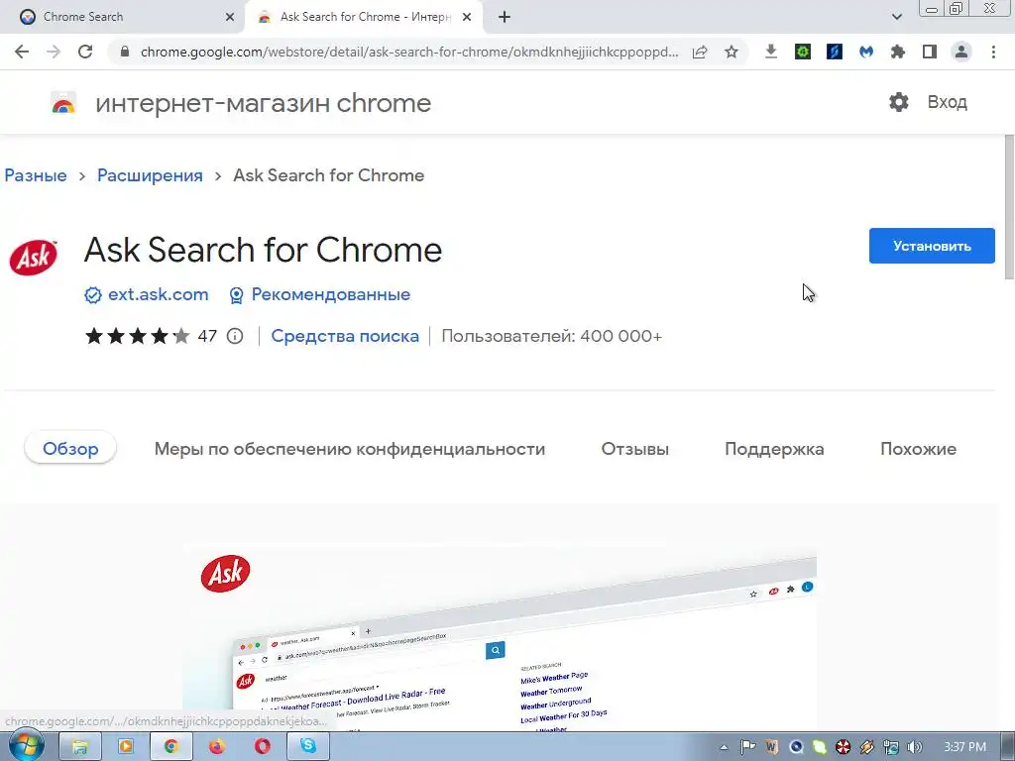The image size is (1015, 761).
Task: Follow the Расширения breadcrumb link
Action: [150, 175]
